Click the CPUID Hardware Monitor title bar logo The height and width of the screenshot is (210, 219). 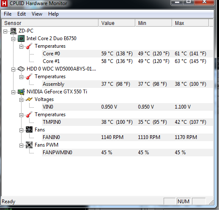[x=4, y=3]
